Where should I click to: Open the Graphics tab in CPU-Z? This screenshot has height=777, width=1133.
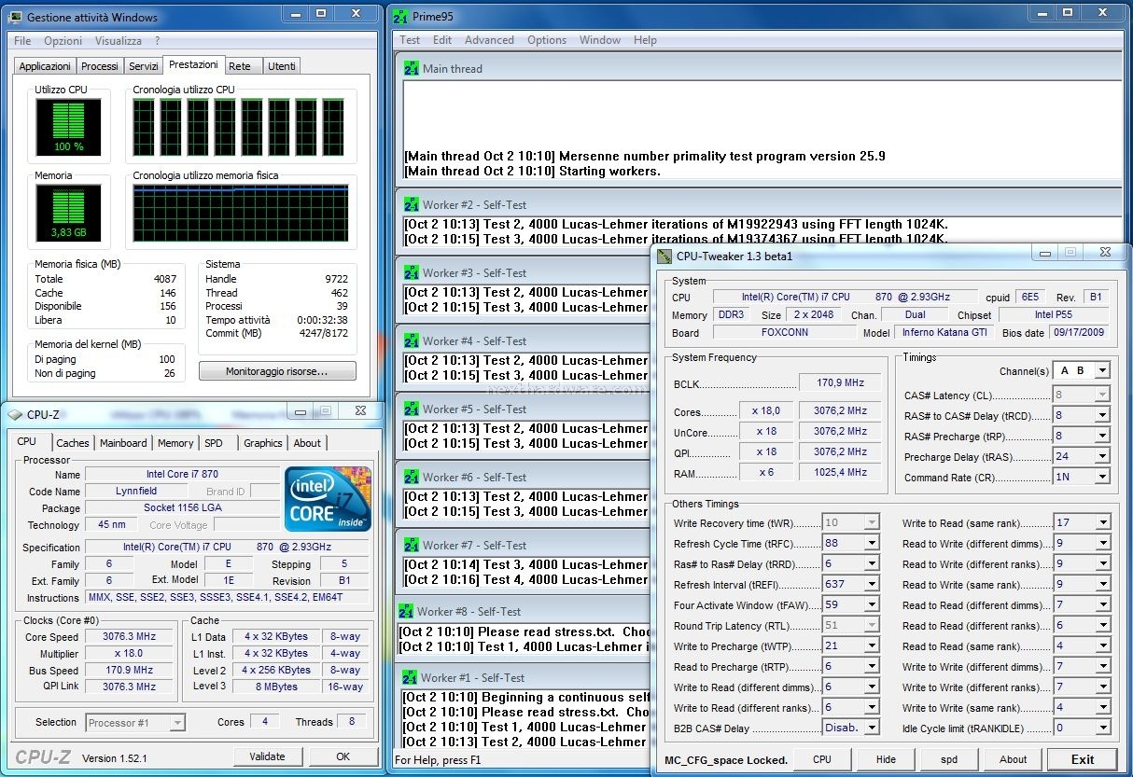[263, 443]
